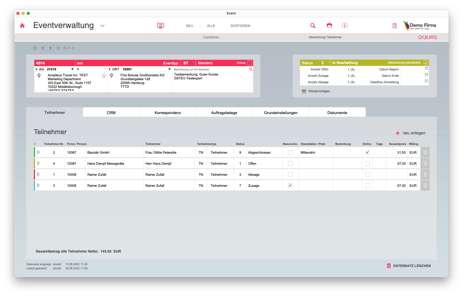
Task: Delete Rainer Zufall Zusage row trash icon
Action: coord(425,186)
